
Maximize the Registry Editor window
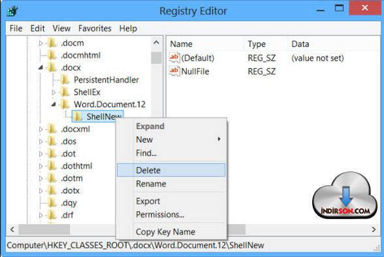pyautogui.click(x=339, y=9)
